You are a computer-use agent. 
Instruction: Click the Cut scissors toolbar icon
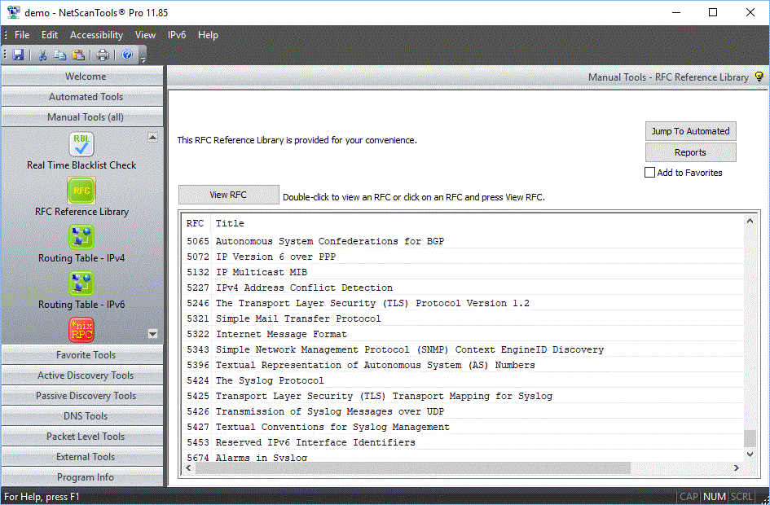[x=42, y=55]
